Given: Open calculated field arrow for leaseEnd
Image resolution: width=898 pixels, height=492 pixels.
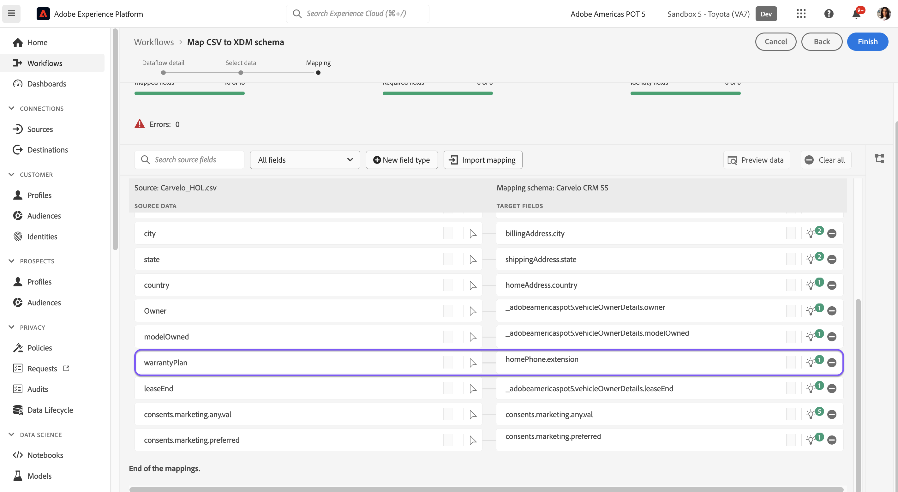Looking at the screenshot, I should coord(473,388).
